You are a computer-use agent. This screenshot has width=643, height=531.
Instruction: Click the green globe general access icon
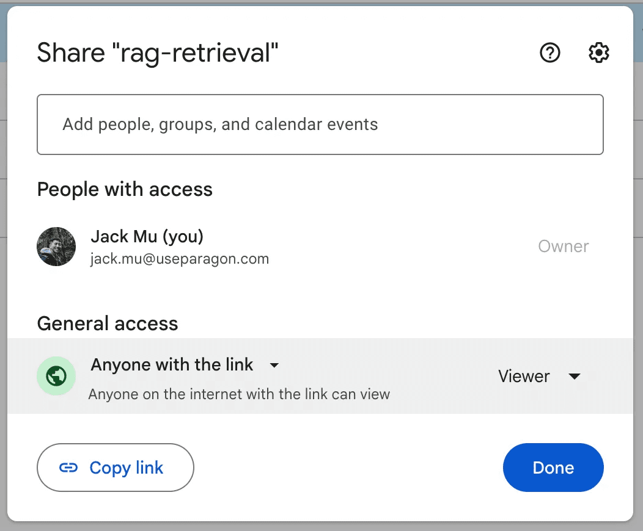[x=56, y=377]
